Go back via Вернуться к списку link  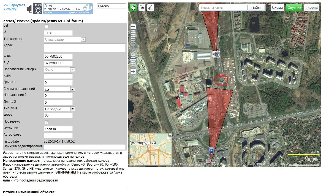(14, 7)
